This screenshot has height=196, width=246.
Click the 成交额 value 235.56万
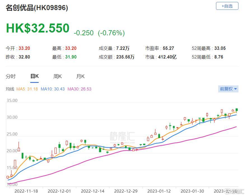125,57
